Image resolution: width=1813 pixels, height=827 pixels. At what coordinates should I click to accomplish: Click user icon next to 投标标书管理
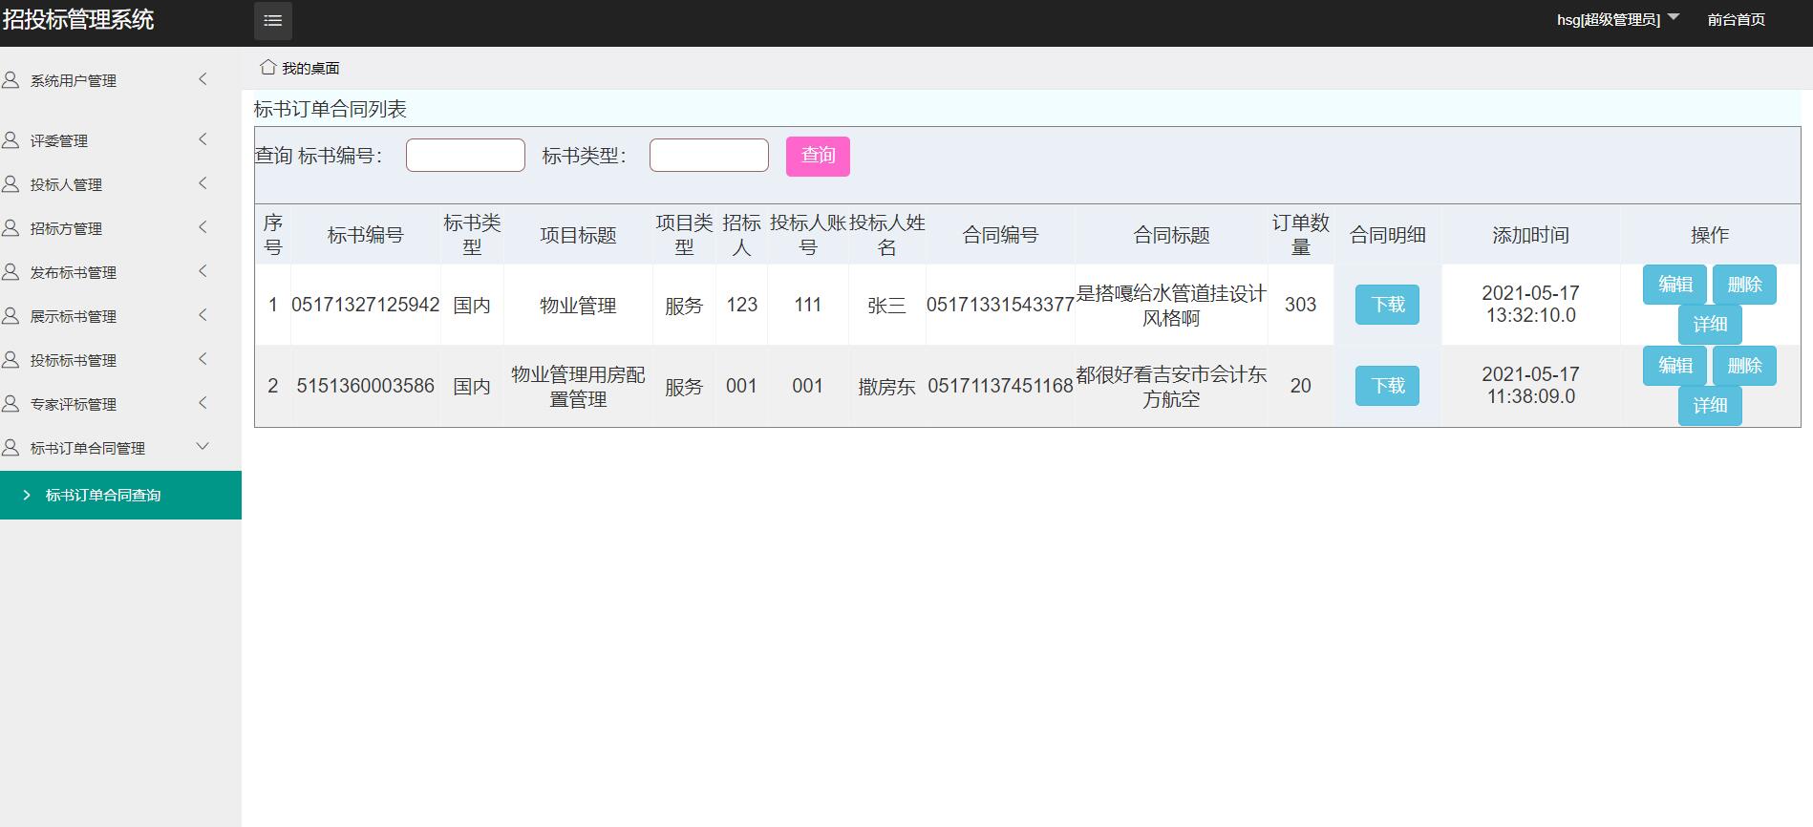tap(11, 360)
